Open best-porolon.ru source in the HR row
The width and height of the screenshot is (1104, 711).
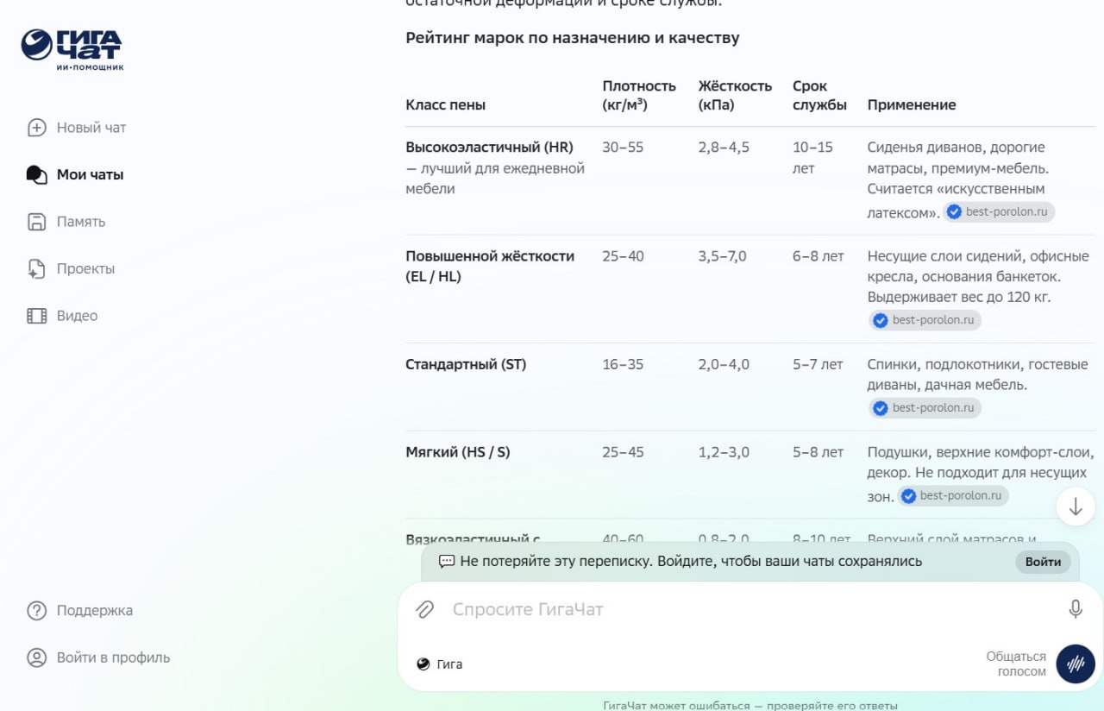click(x=999, y=212)
